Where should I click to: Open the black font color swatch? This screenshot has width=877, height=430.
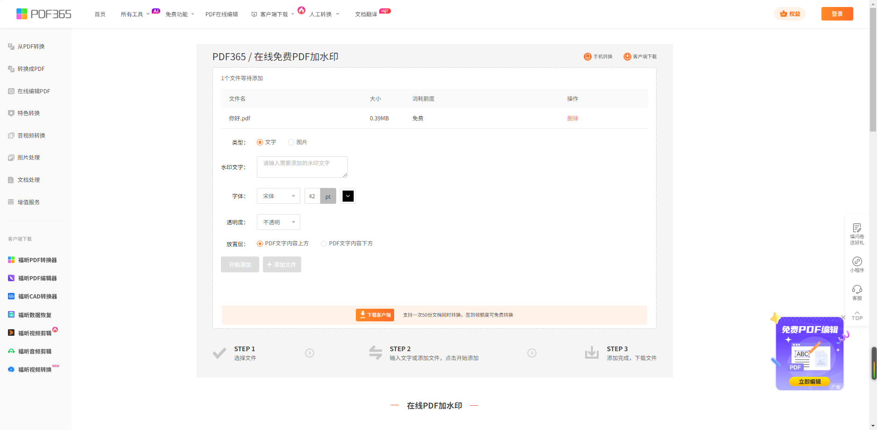pos(348,196)
